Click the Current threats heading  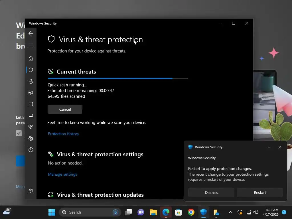click(76, 72)
